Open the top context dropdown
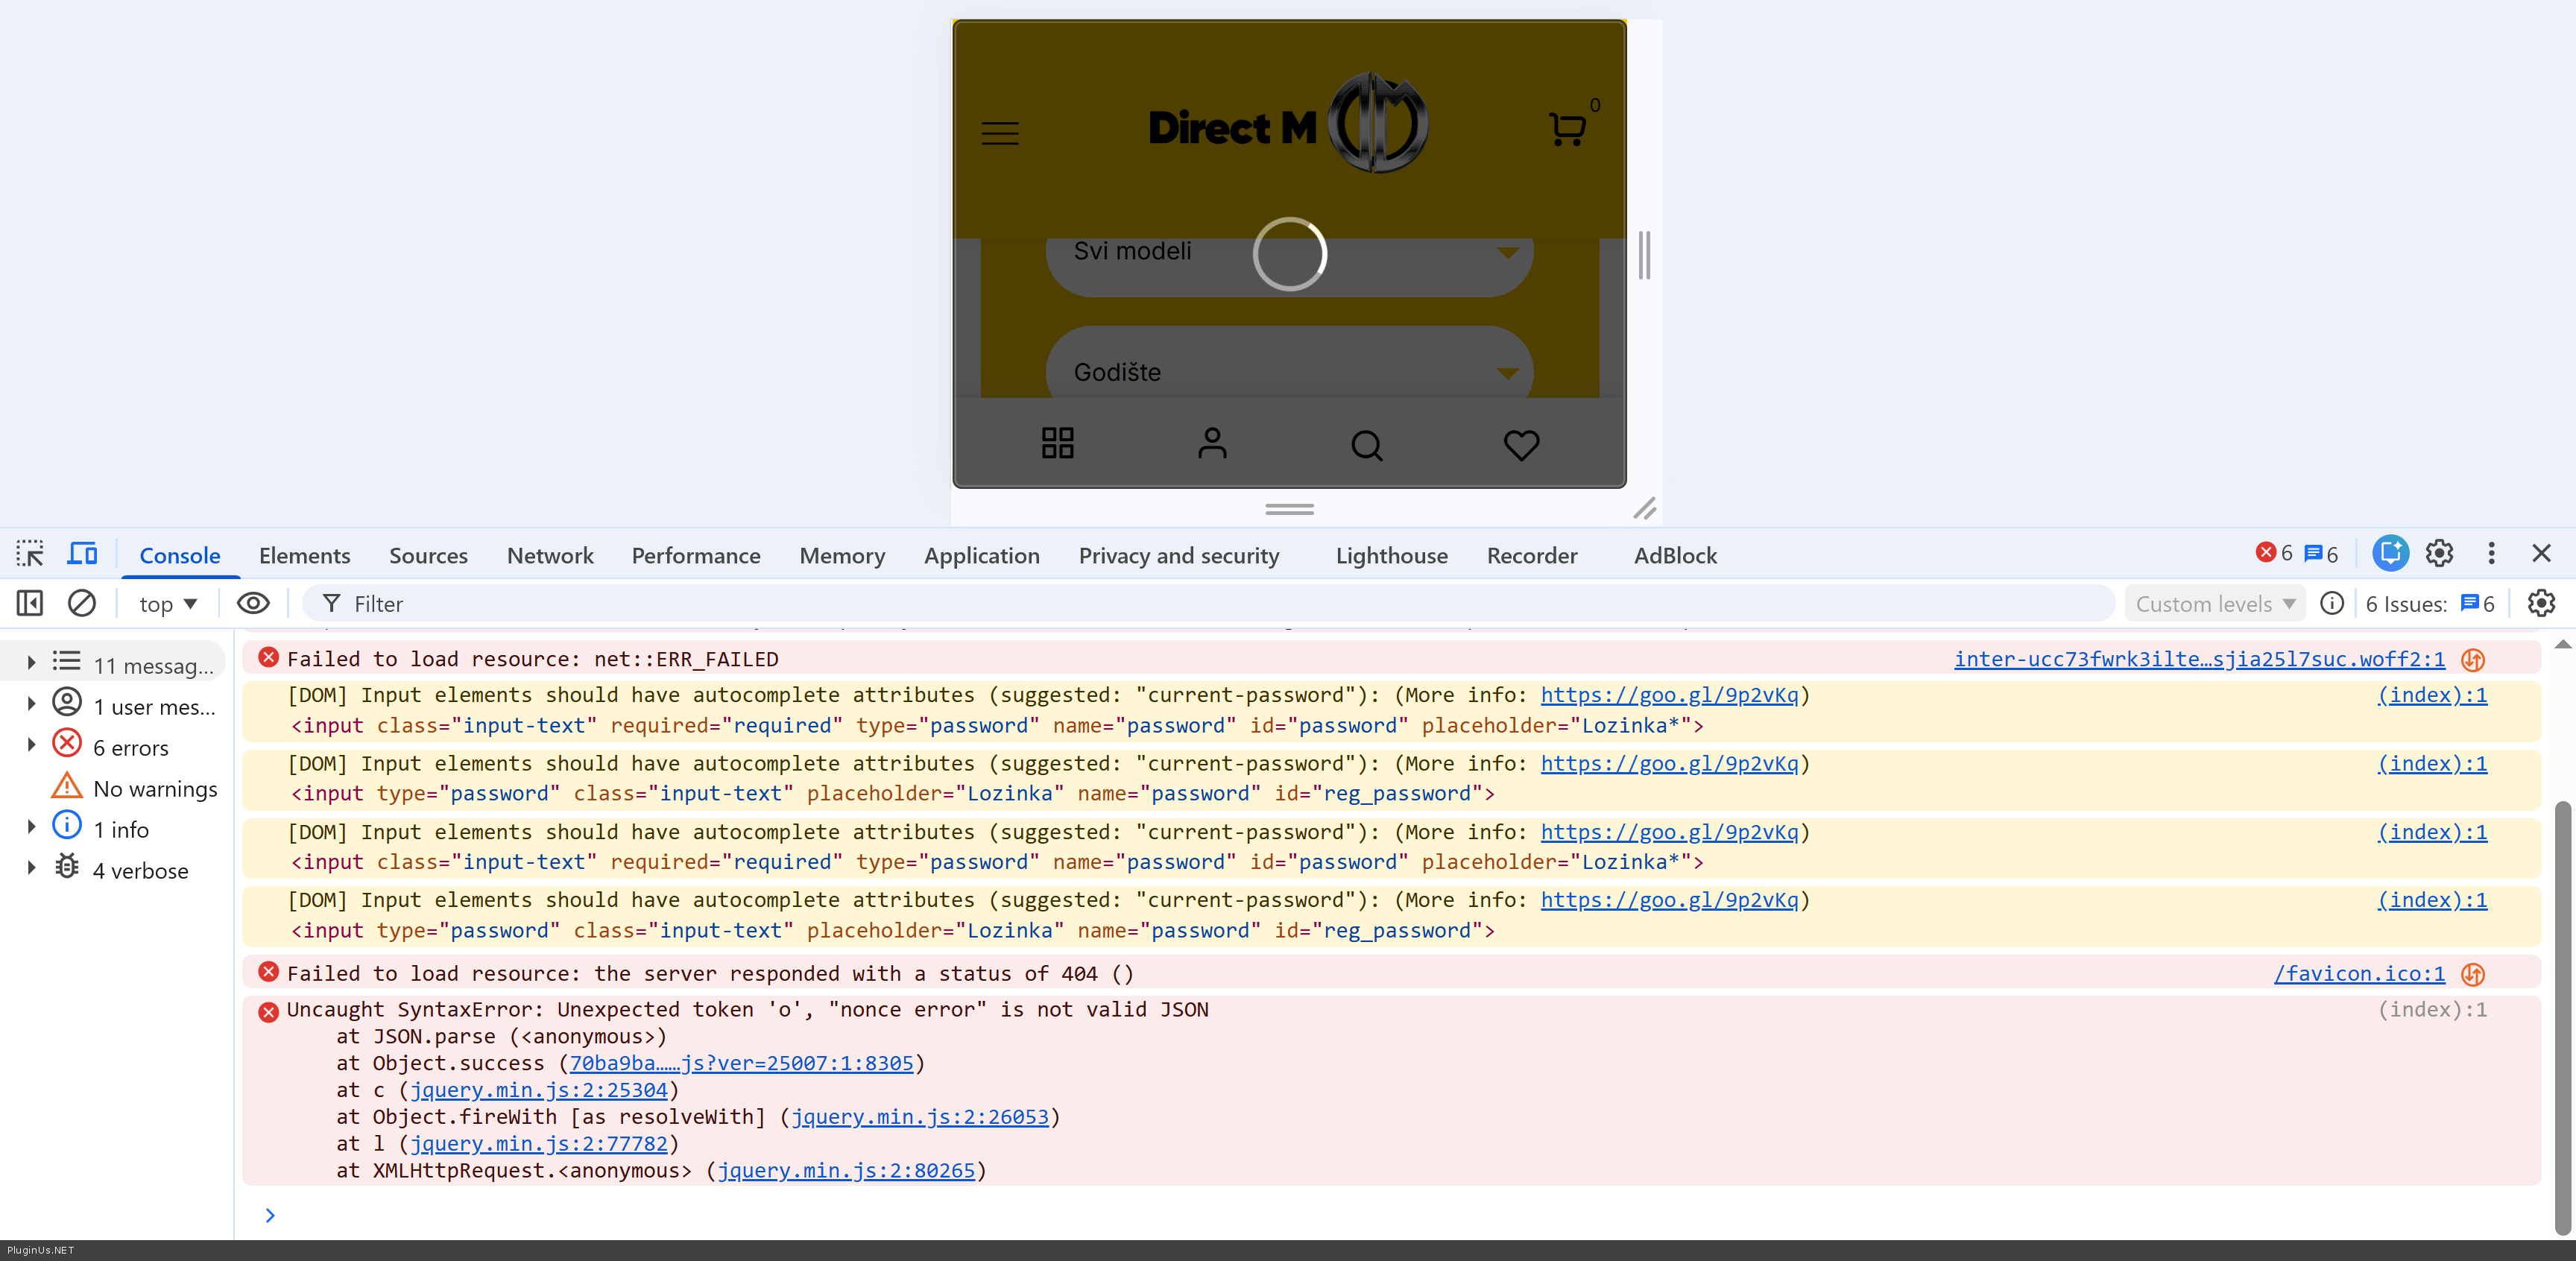This screenshot has width=2576, height=1261. click(167, 604)
